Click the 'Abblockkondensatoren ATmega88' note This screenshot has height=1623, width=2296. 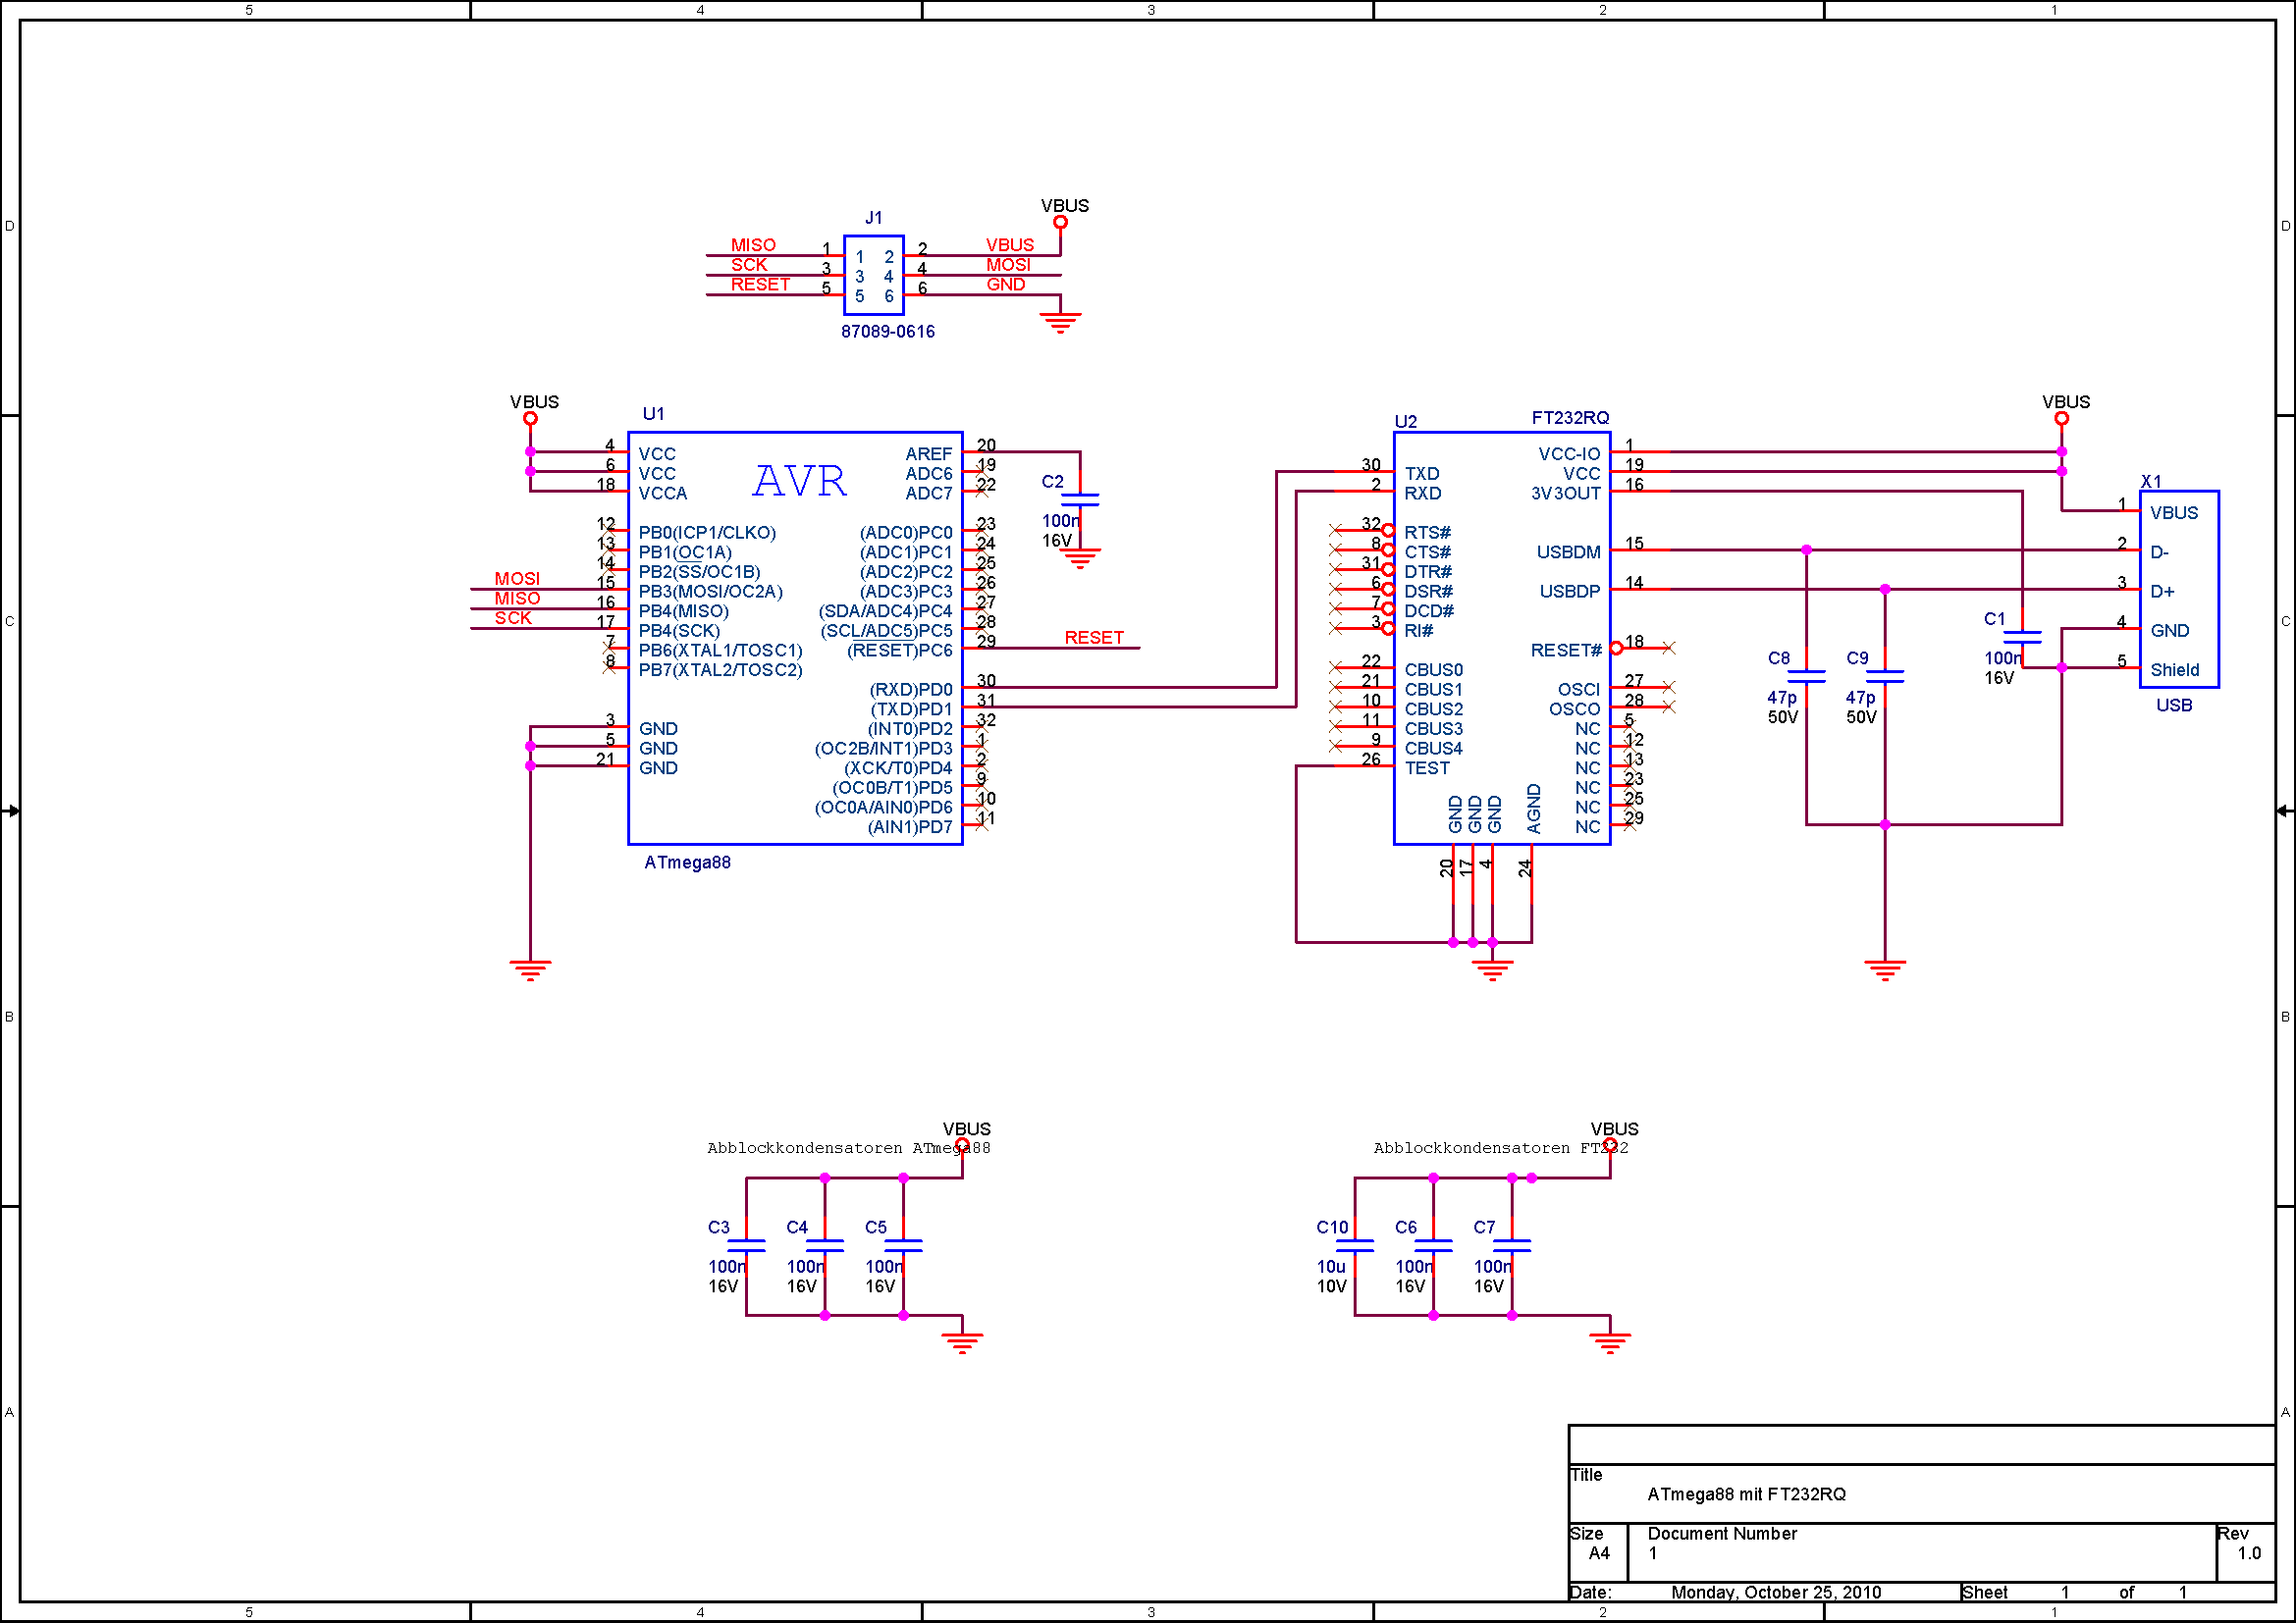pos(849,1148)
